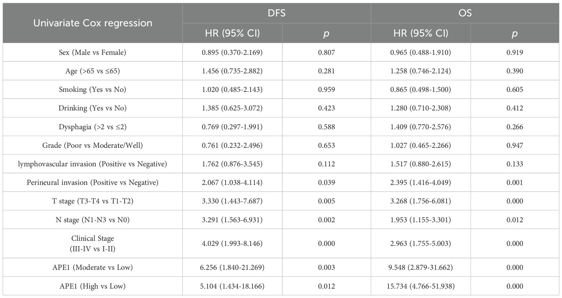Select the OS p-value 0.919

[515, 52]
